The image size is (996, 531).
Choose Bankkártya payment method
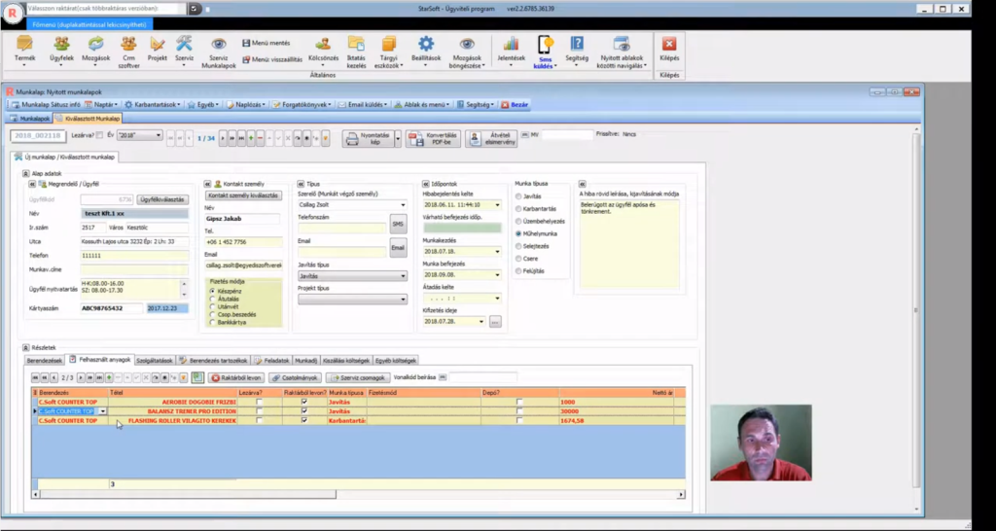click(213, 321)
